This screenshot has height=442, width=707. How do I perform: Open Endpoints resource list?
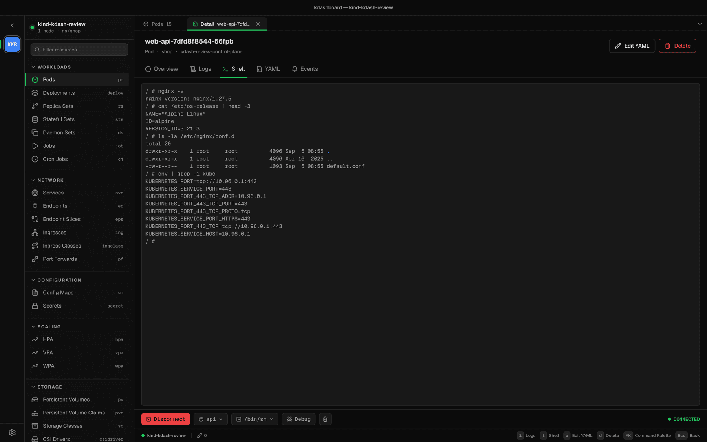click(x=77, y=206)
